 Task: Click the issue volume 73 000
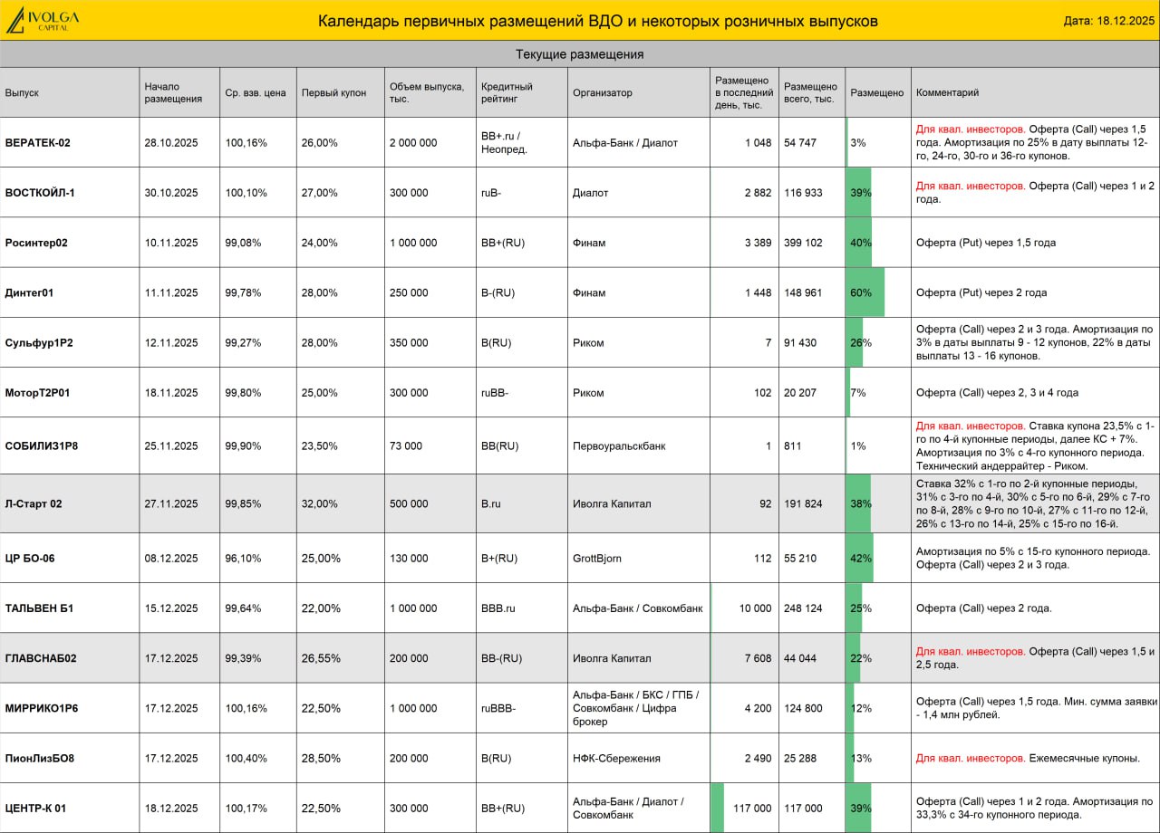point(406,445)
